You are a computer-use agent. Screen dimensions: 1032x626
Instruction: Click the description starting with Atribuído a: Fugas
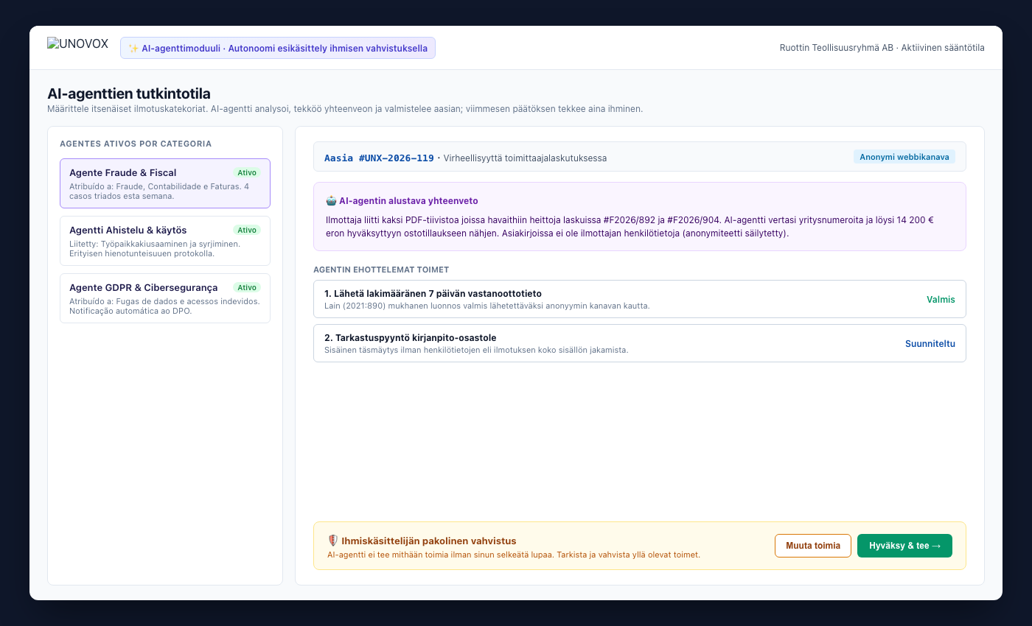[x=164, y=306]
